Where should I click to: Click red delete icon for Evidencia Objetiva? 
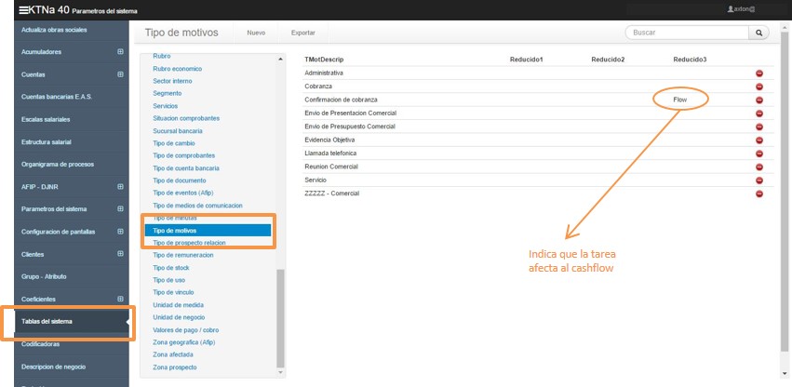[758, 140]
